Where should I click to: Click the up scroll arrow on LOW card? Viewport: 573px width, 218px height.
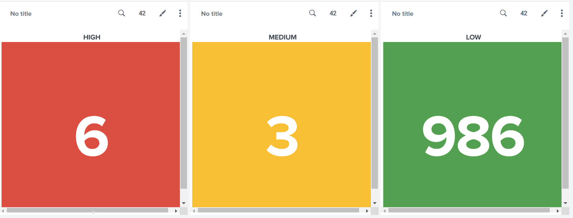point(565,33)
